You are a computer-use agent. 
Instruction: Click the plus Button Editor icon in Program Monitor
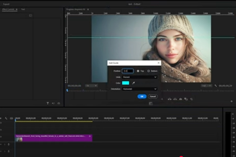[x=232, y=102]
